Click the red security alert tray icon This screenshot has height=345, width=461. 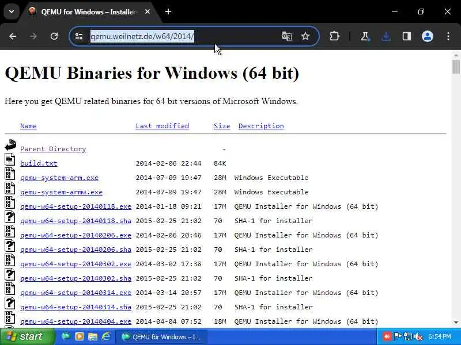pos(387,336)
